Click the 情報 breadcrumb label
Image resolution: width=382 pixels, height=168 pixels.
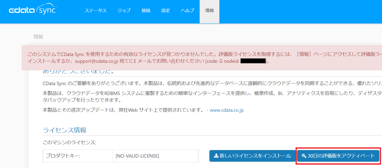[38, 36]
